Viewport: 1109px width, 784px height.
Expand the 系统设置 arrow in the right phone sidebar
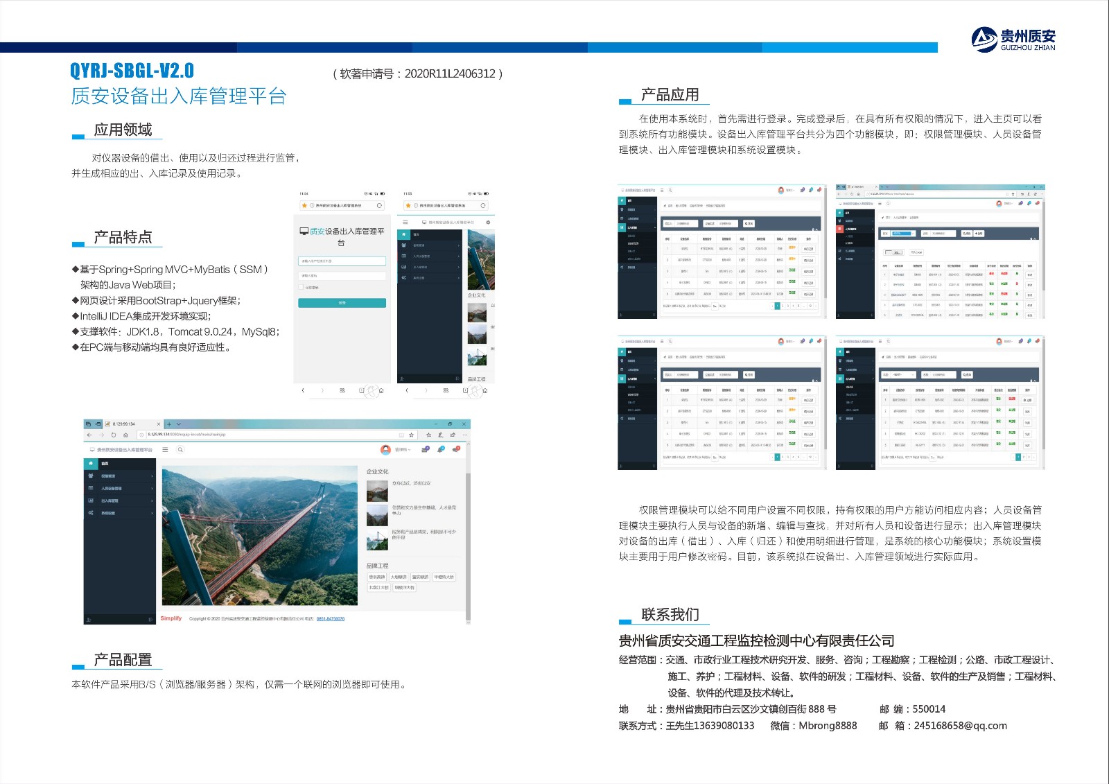coord(458,278)
